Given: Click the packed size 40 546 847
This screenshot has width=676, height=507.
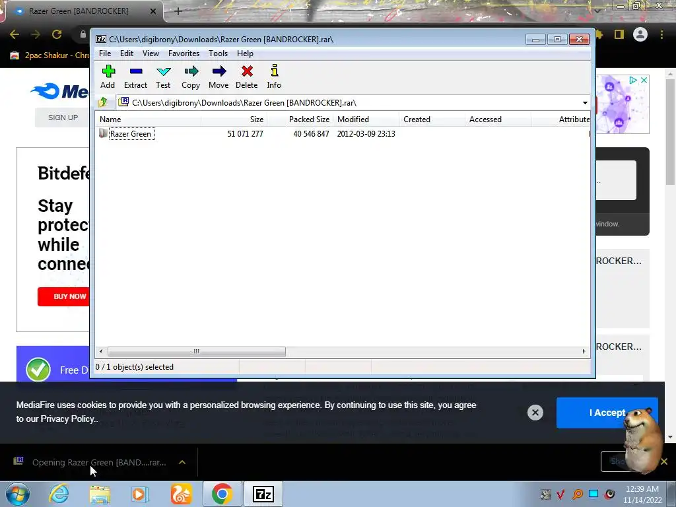Looking at the screenshot, I should pyautogui.click(x=311, y=133).
